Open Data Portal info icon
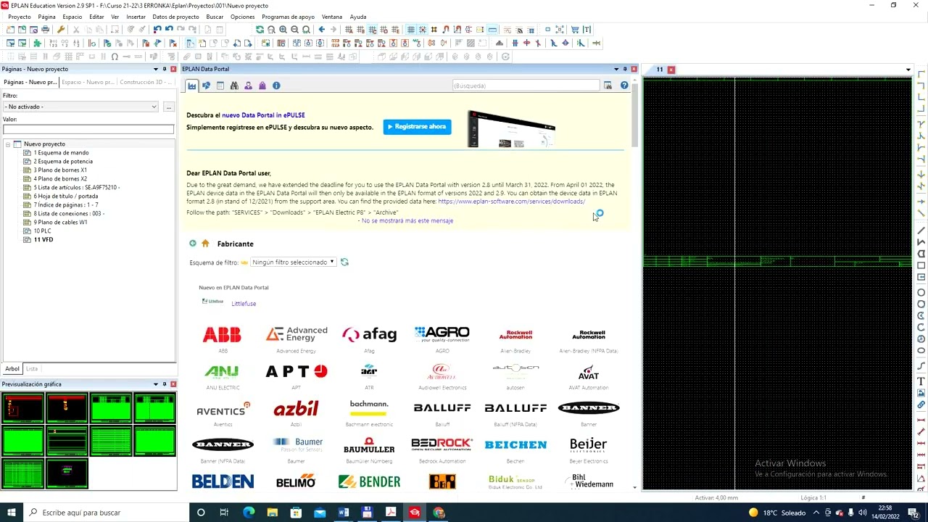The height and width of the screenshot is (522, 928). pyautogui.click(x=276, y=86)
